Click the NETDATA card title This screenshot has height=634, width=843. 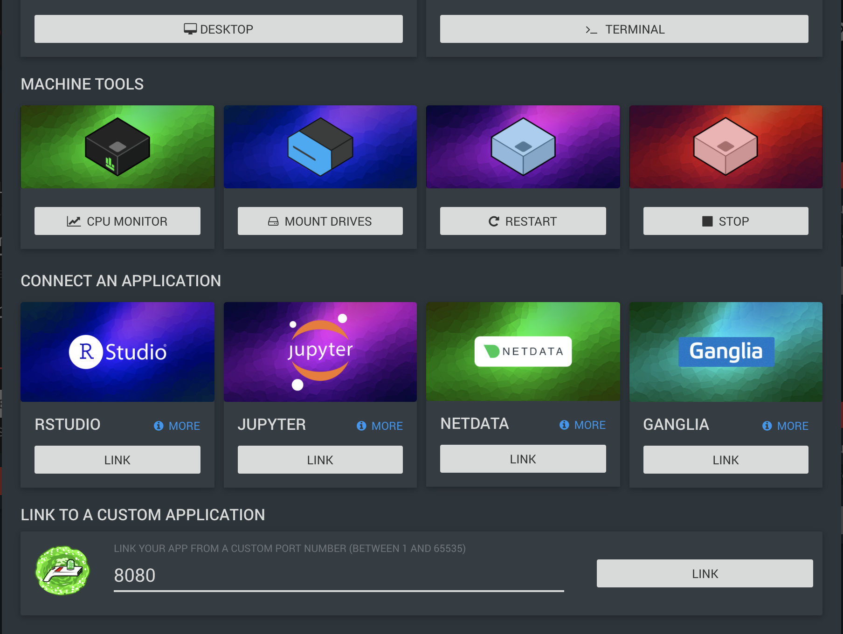pos(475,424)
